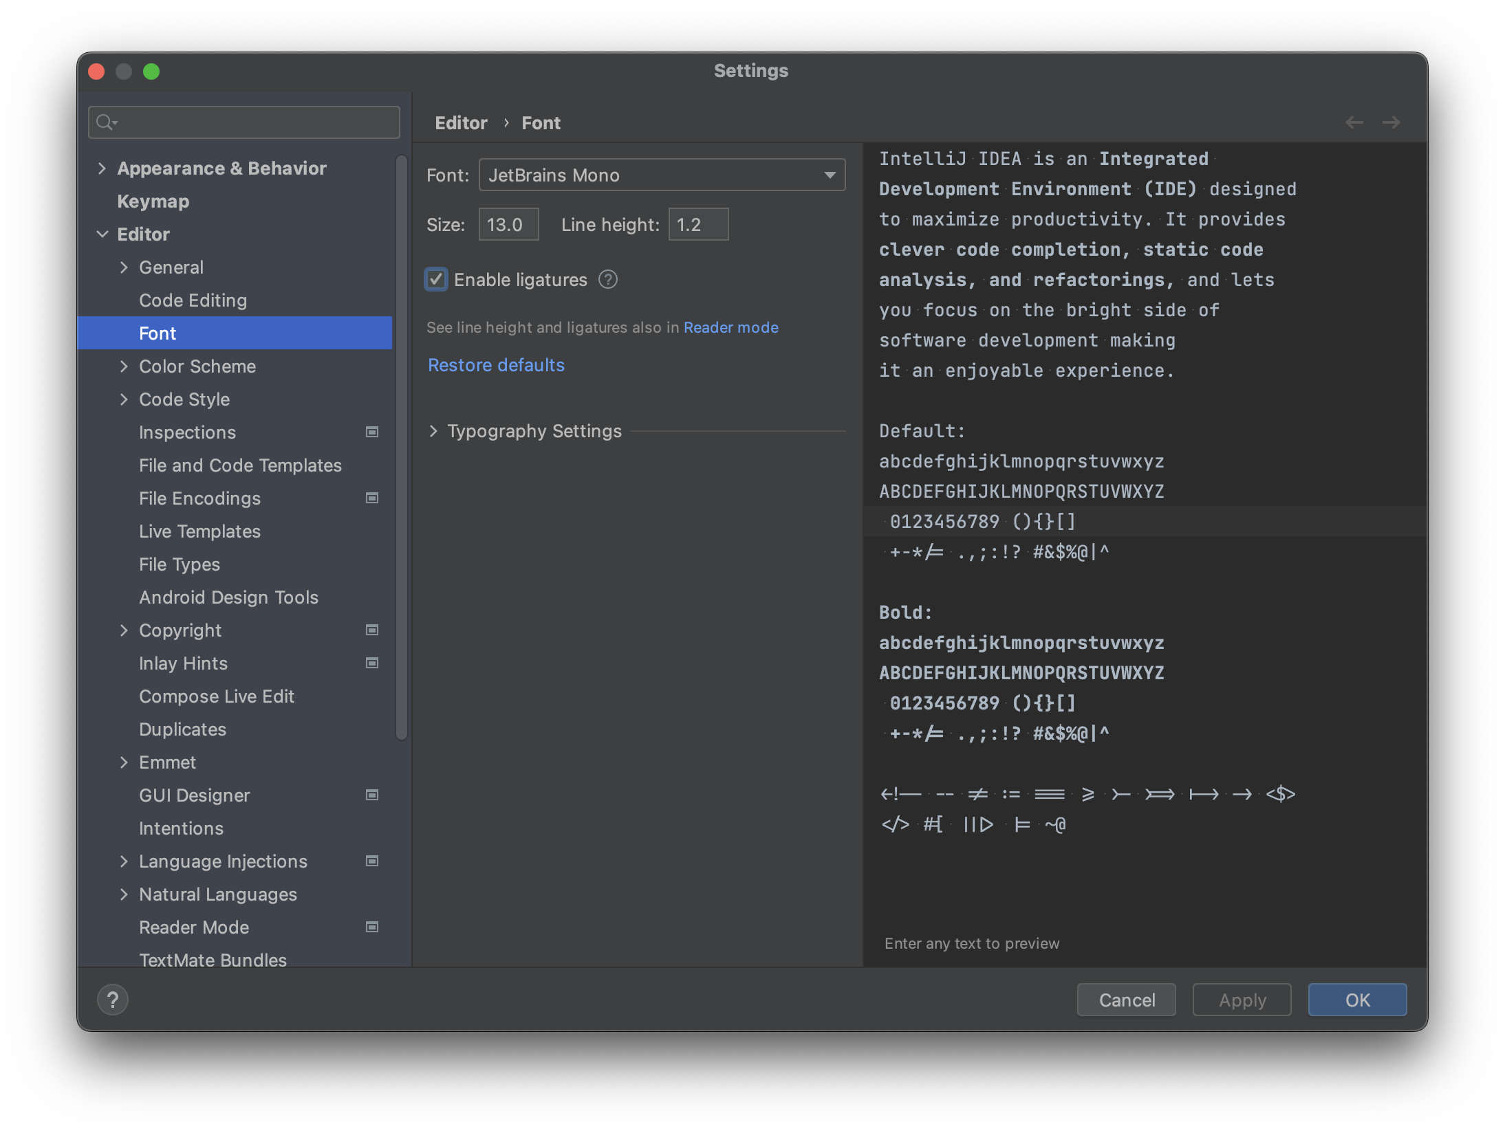
Task: Click the back navigation arrow
Action: 1354,122
